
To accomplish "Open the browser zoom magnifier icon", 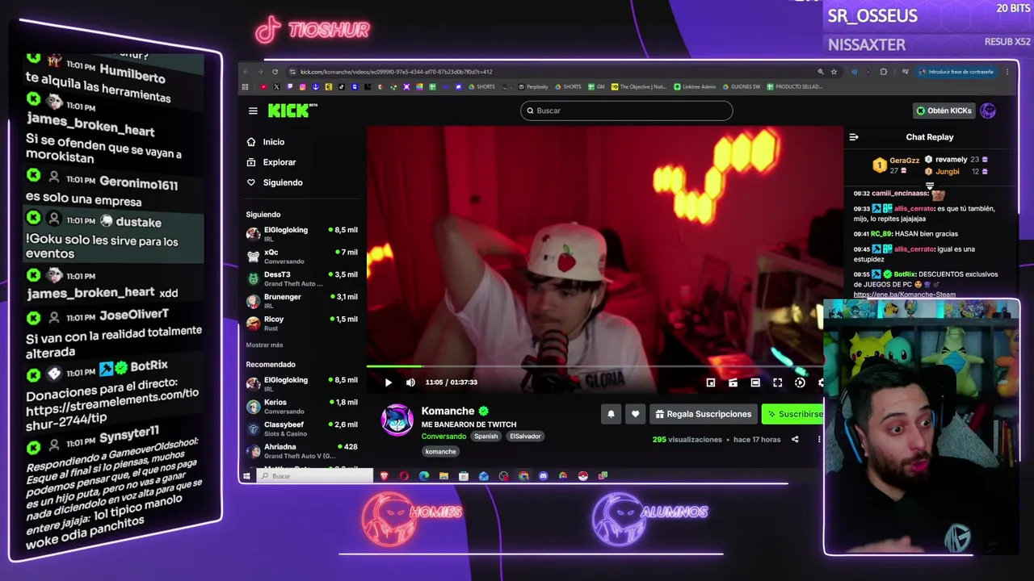I will tap(821, 72).
